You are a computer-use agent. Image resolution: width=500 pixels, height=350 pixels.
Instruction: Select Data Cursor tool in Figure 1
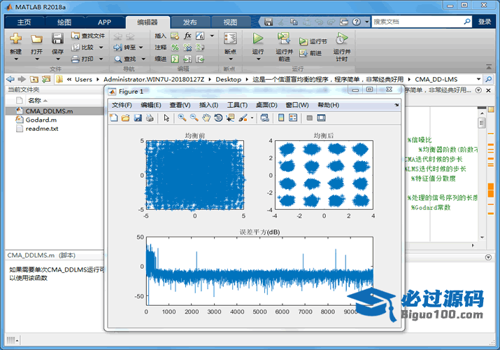point(230,118)
